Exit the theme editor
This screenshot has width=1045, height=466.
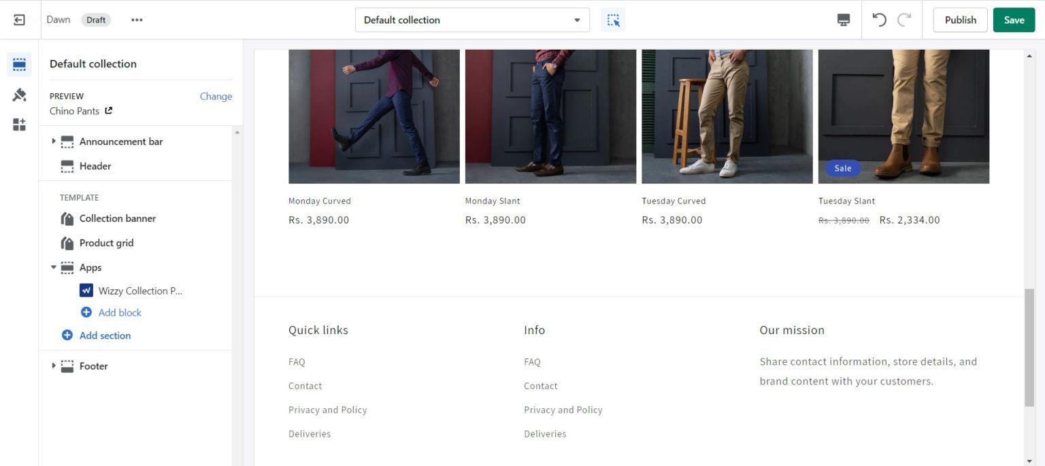[19, 19]
